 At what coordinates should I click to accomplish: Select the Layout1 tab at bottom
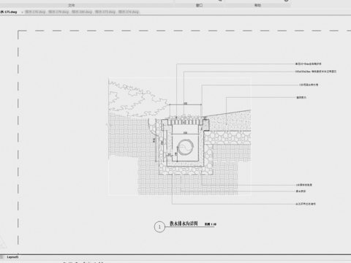coord(12,257)
